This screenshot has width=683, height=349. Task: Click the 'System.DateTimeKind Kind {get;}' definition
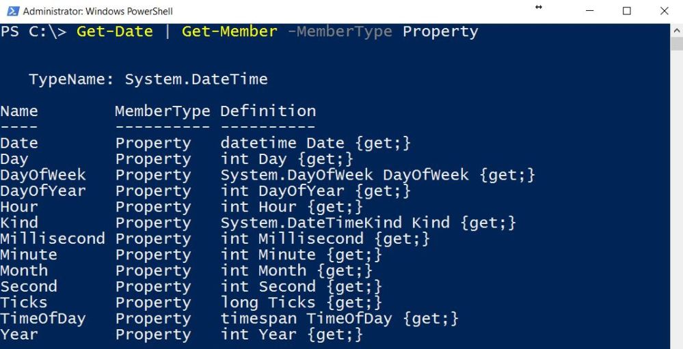point(368,223)
